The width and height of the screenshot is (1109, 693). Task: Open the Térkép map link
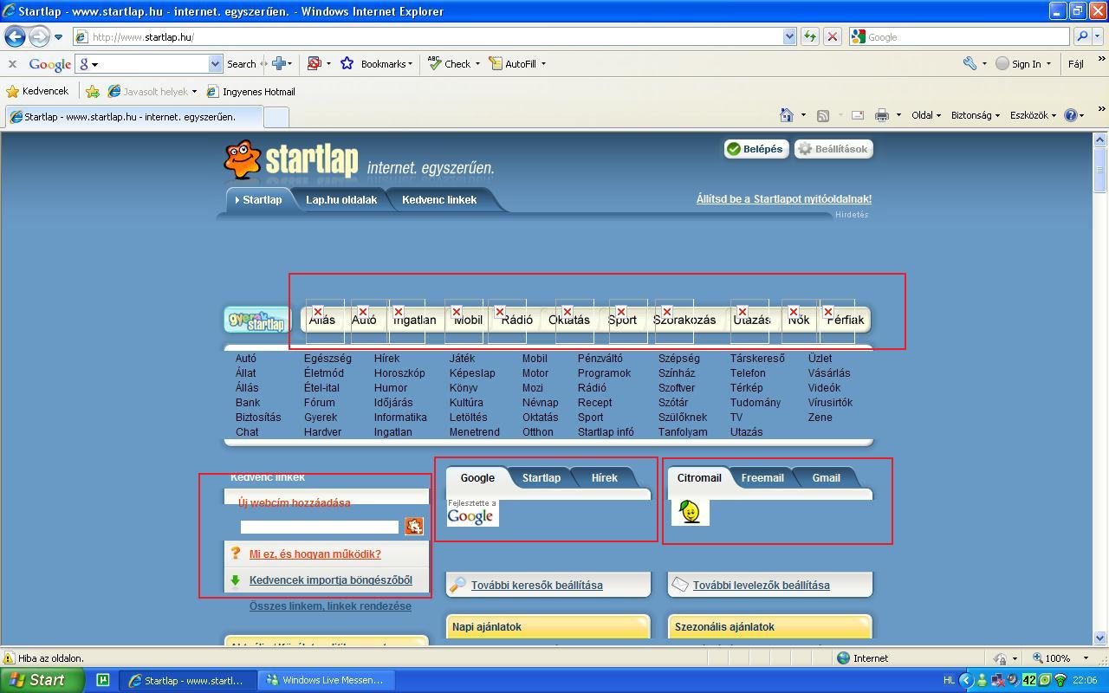pyautogui.click(x=747, y=388)
